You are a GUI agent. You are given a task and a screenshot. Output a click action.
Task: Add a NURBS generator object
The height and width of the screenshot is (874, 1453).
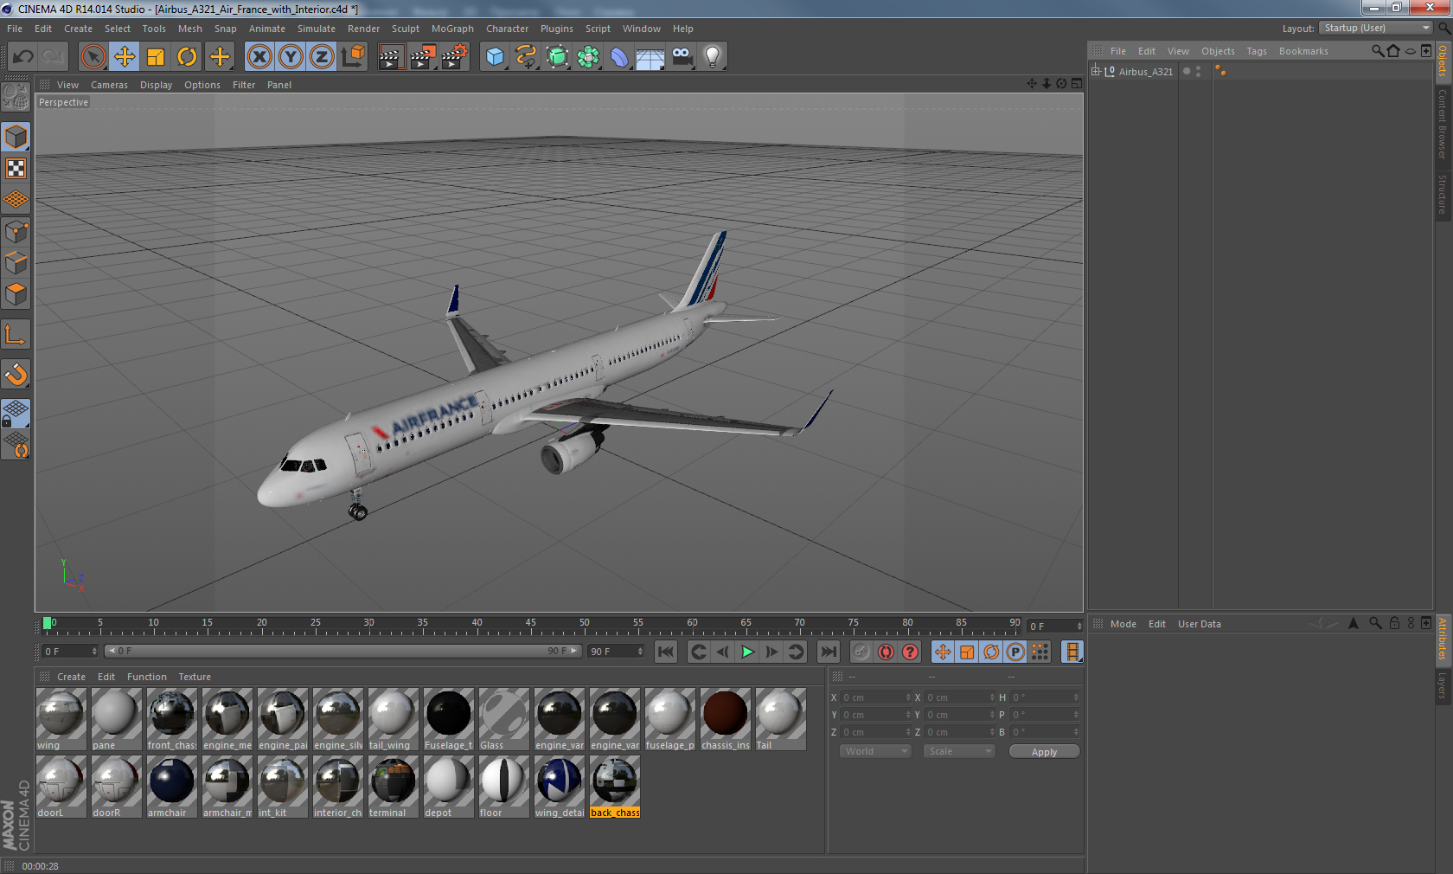tap(557, 57)
